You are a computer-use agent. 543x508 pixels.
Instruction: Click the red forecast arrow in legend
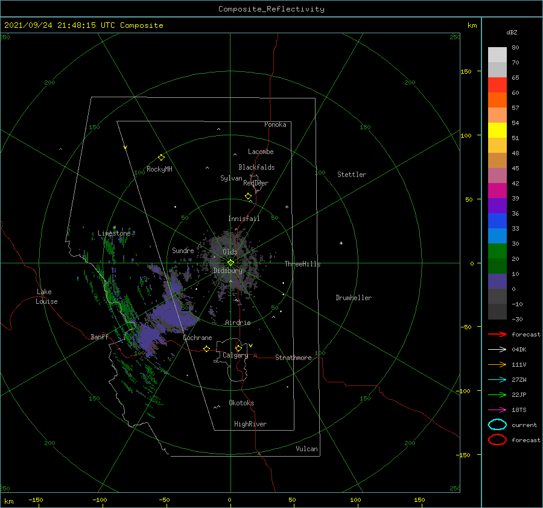497,334
